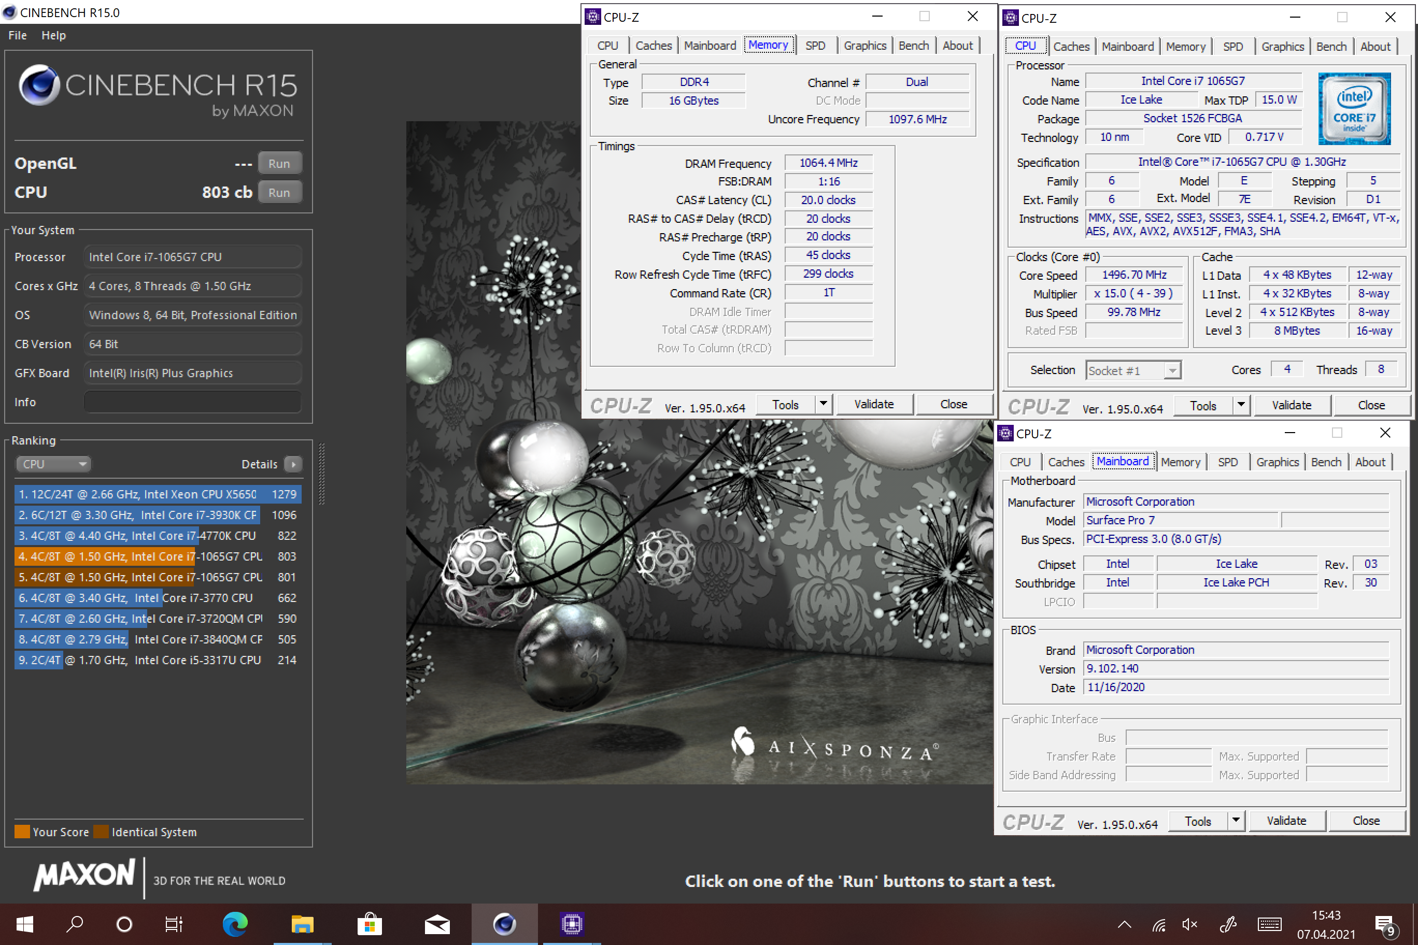Select ranking row with score 801

coord(158,577)
